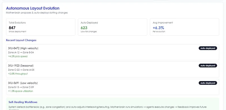Image resolution: width=226 pixels, height=110 pixels.
Task: Click the Per evolution caption
Action: (x=159, y=32)
